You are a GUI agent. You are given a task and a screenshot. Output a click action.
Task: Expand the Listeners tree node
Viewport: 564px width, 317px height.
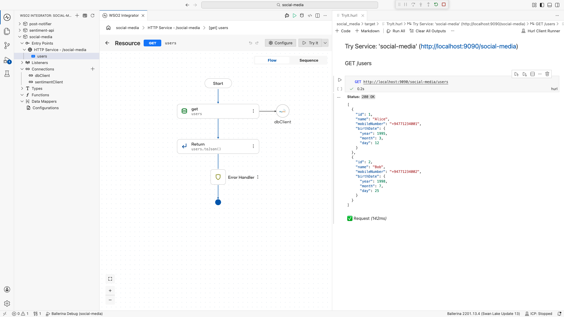[22, 63]
